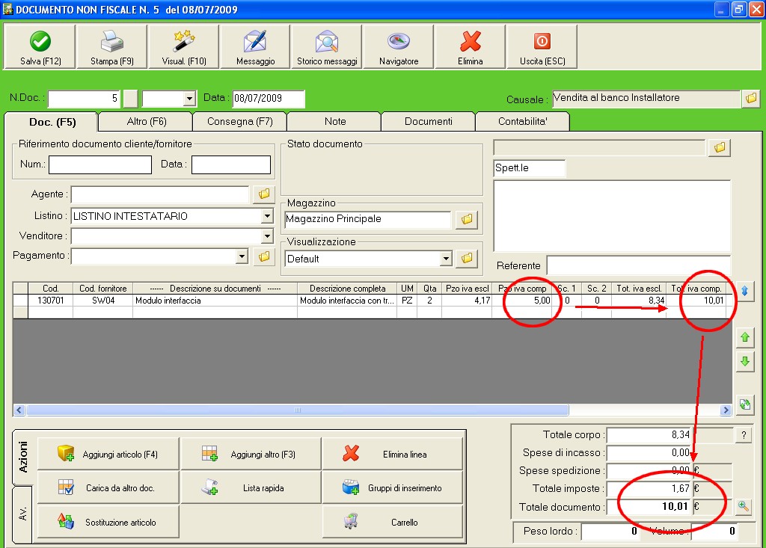Click Elimina linea button

point(392,455)
